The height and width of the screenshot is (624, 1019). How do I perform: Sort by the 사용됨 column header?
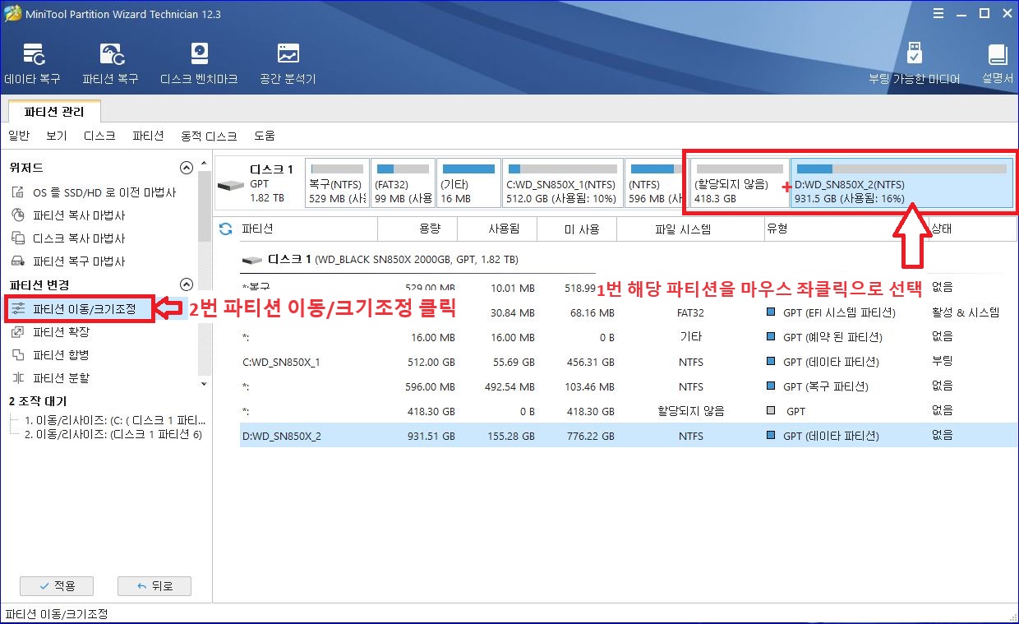click(x=497, y=229)
